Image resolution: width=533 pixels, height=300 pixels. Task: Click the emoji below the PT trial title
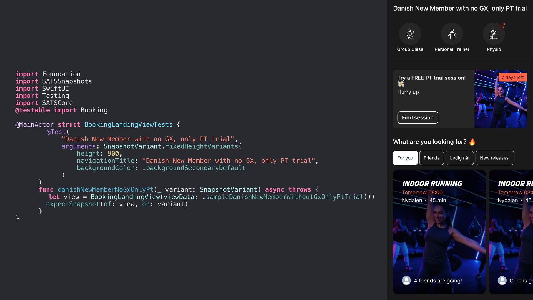pos(401,84)
